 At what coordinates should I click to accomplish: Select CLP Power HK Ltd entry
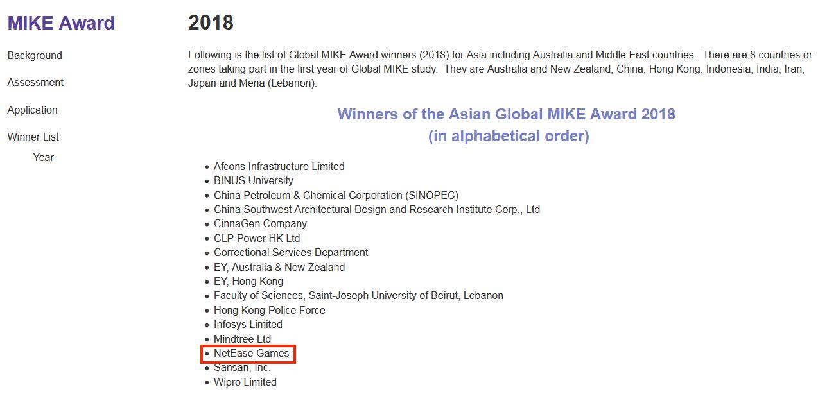(x=257, y=238)
